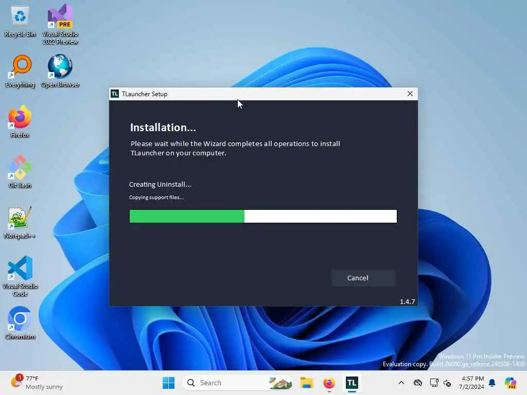Image resolution: width=527 pixels, height=395 pixels.
Task: Open the weather widget showing 77°F
Action: pos(37,383)
